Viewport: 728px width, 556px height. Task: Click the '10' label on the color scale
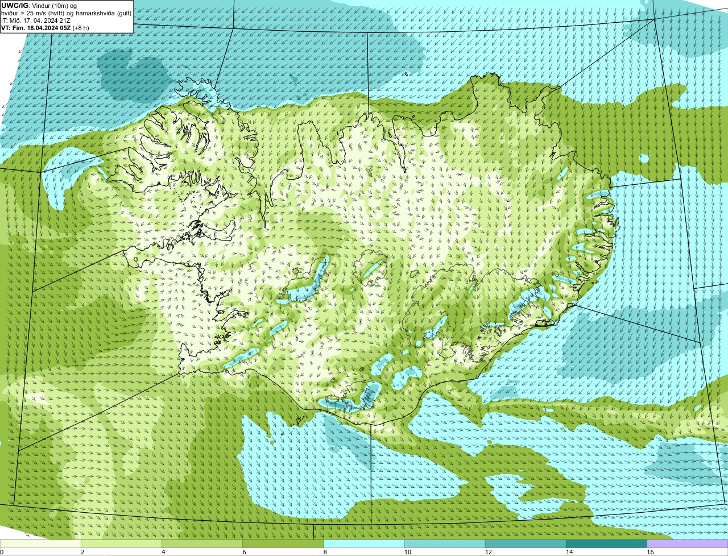(x=407, y=552)
